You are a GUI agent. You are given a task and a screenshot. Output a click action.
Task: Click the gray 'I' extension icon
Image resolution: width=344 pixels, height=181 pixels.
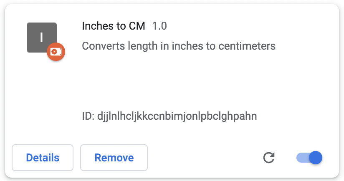[41, 37]
